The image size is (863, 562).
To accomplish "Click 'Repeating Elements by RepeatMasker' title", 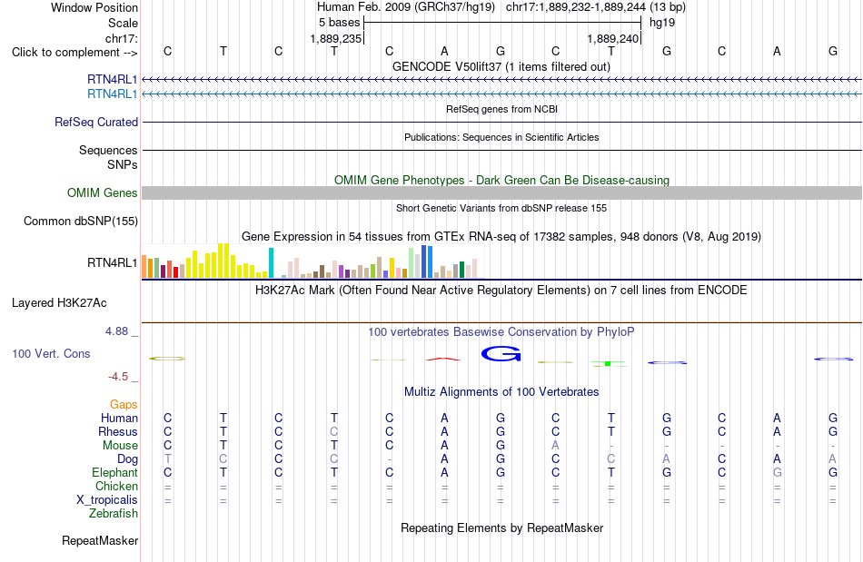I will pos(502,527).
